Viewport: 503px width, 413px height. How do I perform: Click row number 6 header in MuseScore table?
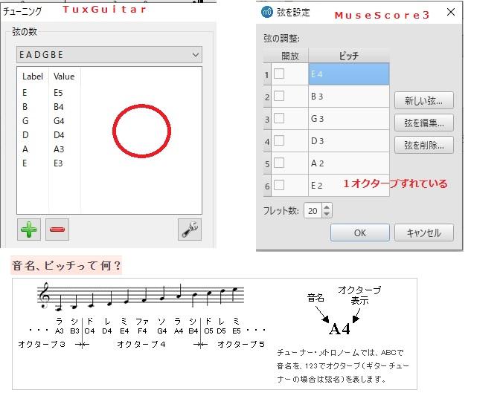point(267,186)
